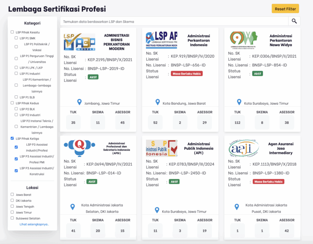Click the Jombang location pin icon
The image size is (313, 244).
coord(79,102)
